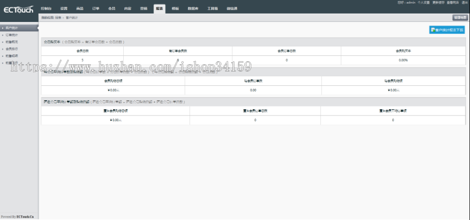Open the 控制台 top menu
Viewport: 470px width, 220px height.
coord(46,9)
